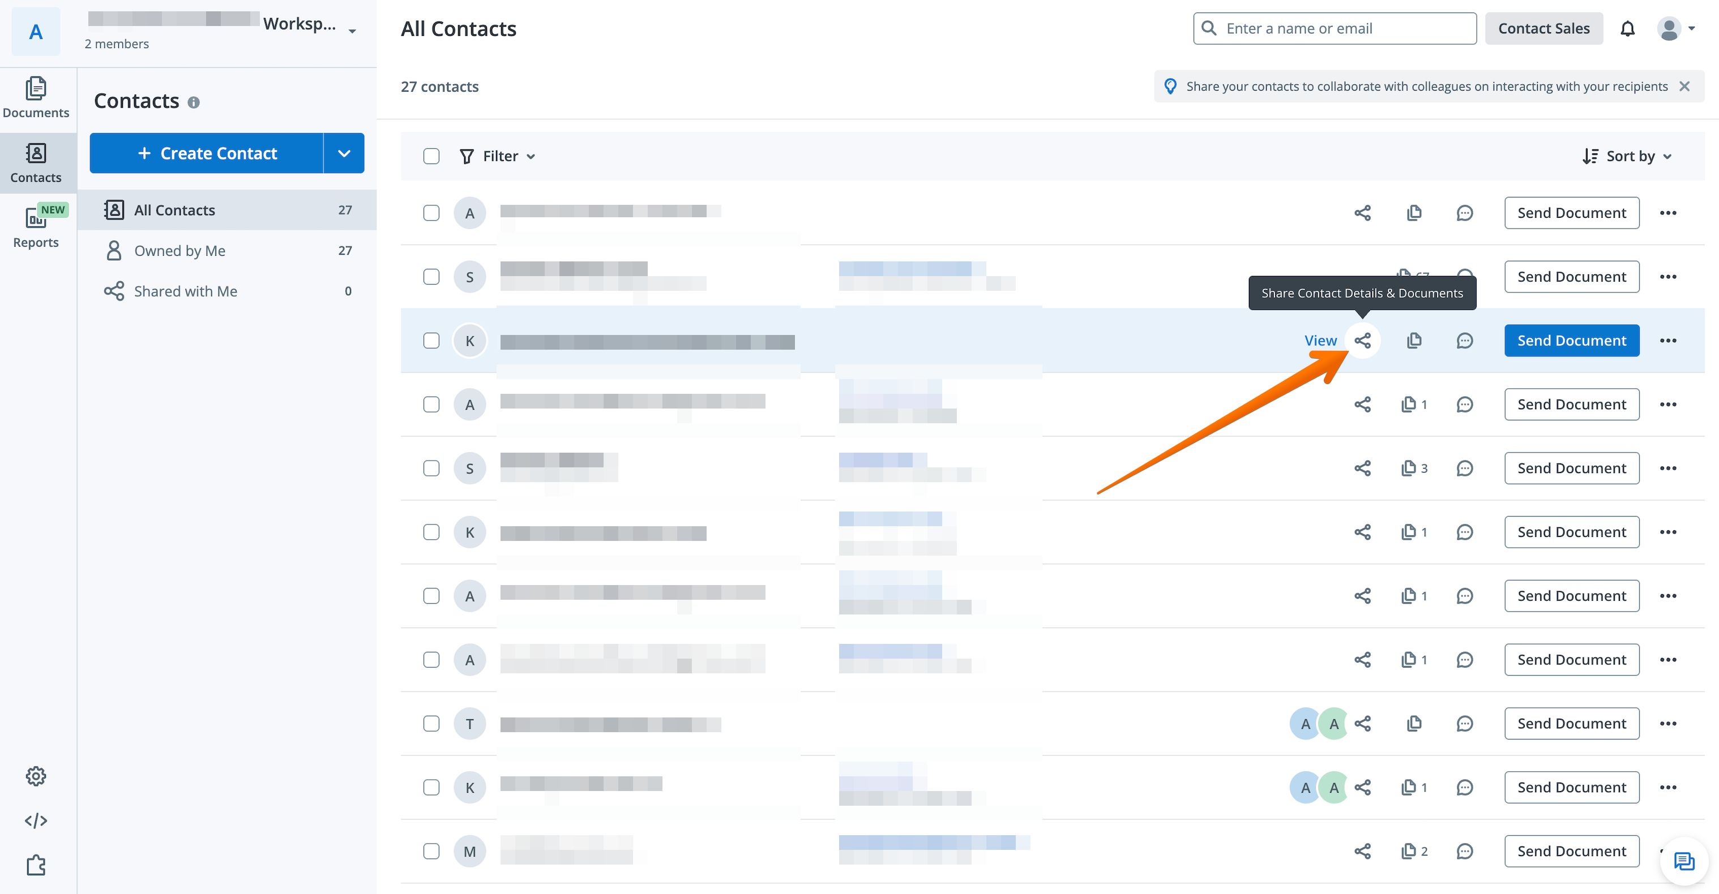Focus the name or email search field
1719x894 pixels.
point(1335,29)
